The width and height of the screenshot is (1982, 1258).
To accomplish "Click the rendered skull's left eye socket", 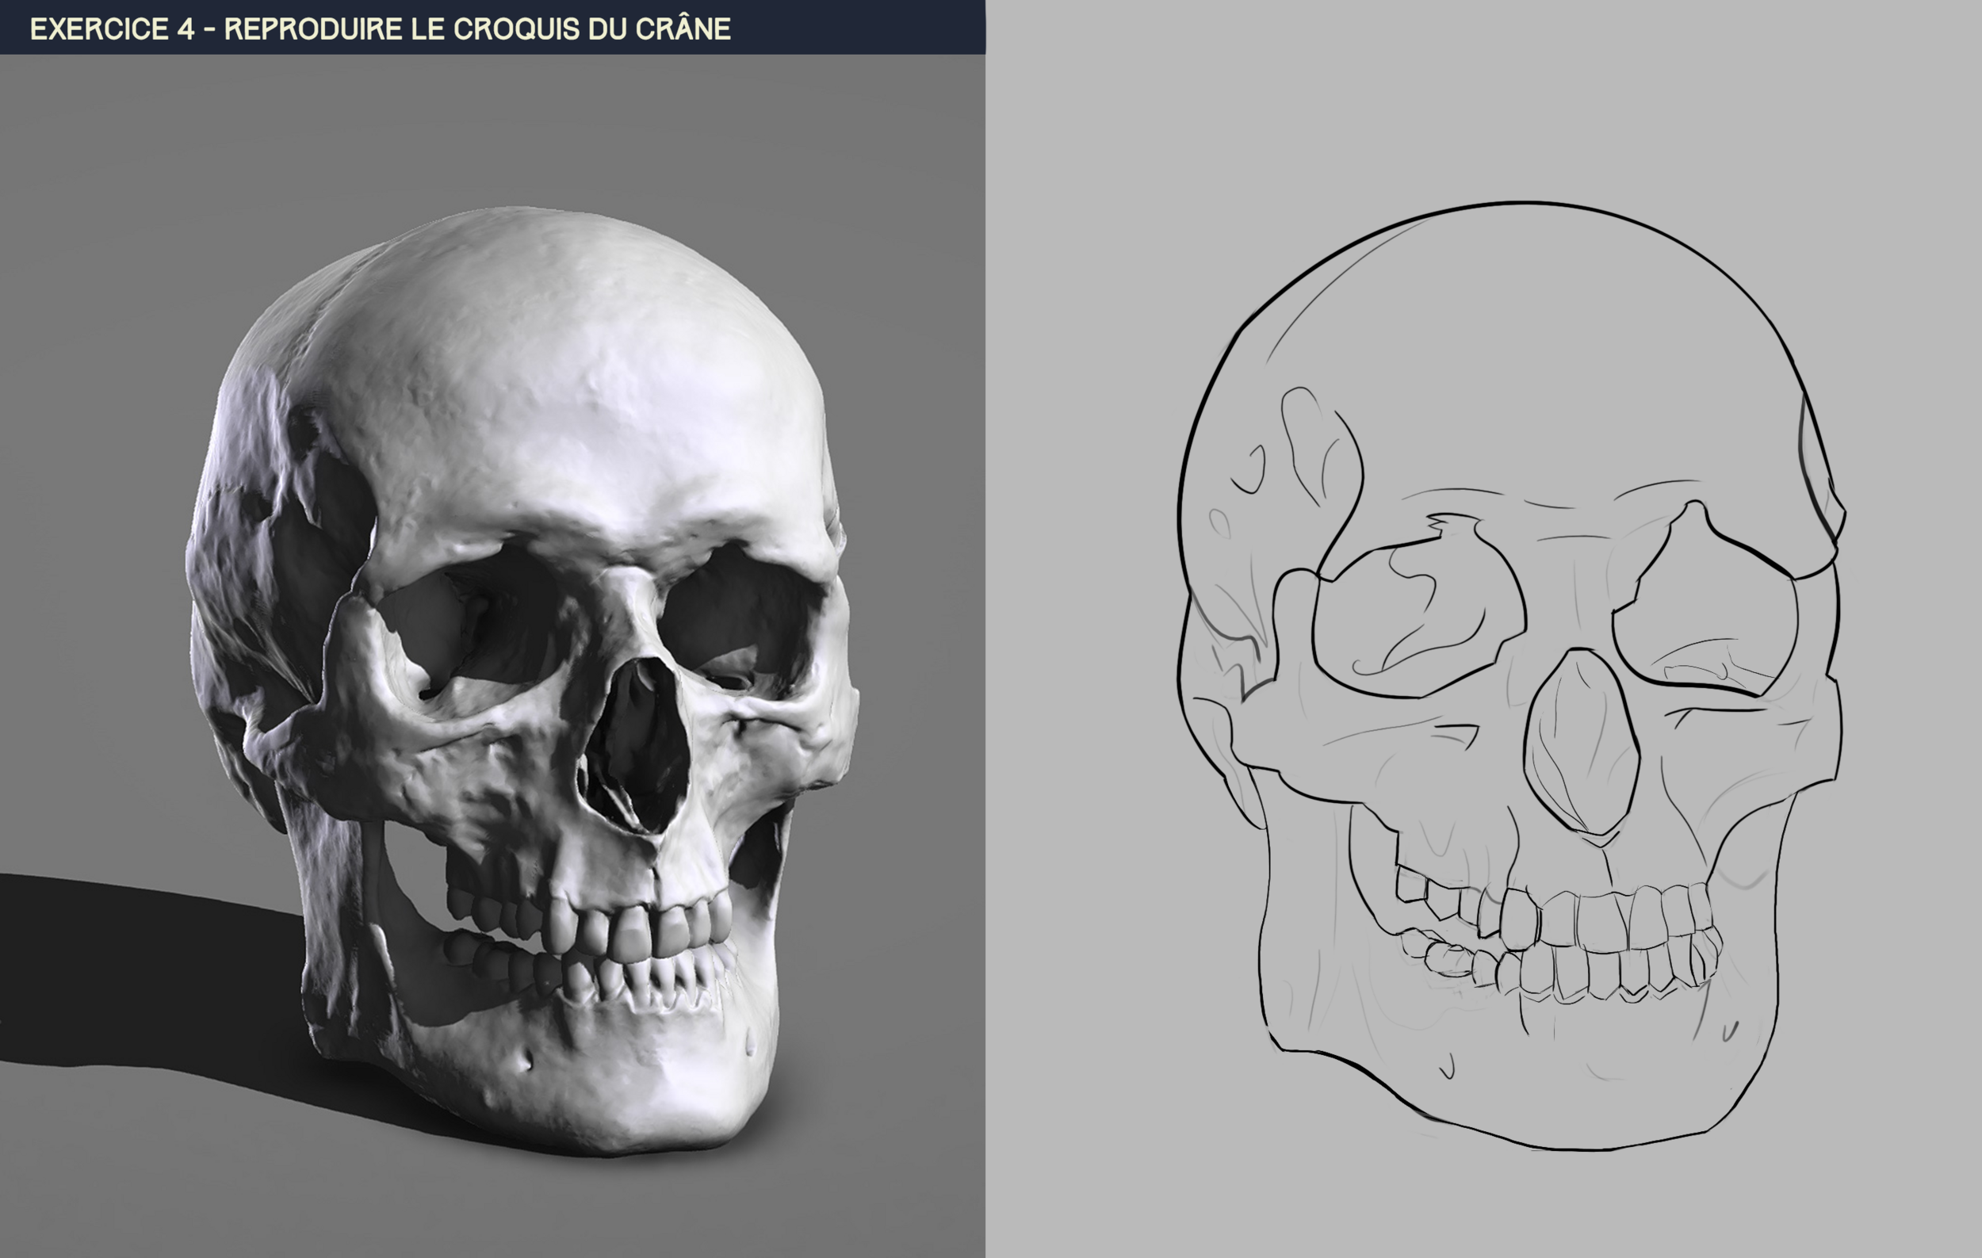I will click(477, 625).
